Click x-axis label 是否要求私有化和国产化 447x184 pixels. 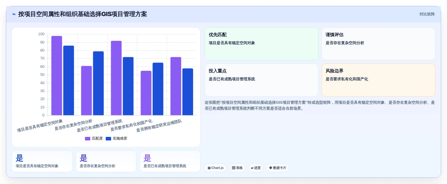tap(131, 125)
